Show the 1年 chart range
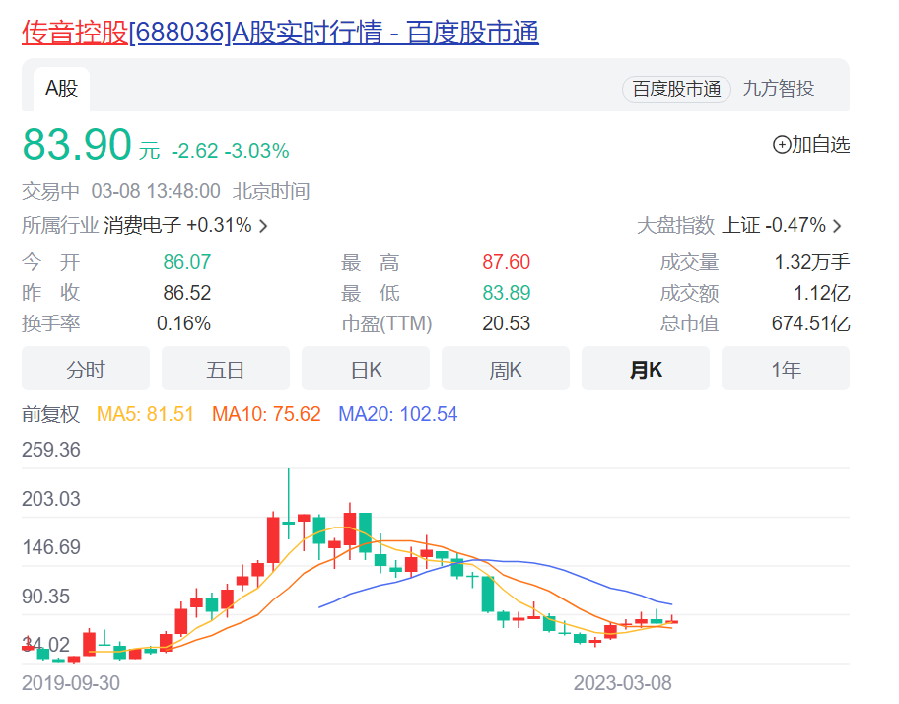Viewport: 899px width, 704px height. (786, 370)
